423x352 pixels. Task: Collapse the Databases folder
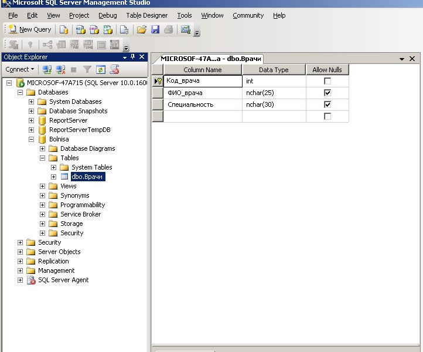tap(21, 92)
